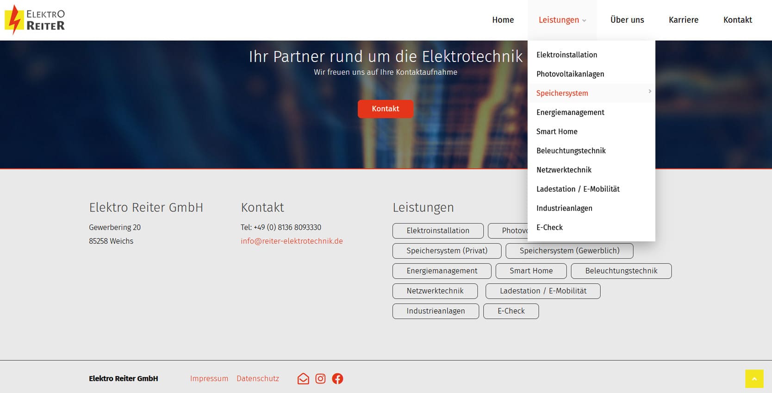Choose Energiemanagement in the dropdown menu
772x393 pixels.
pyautogui.click(x=570, y=112)
